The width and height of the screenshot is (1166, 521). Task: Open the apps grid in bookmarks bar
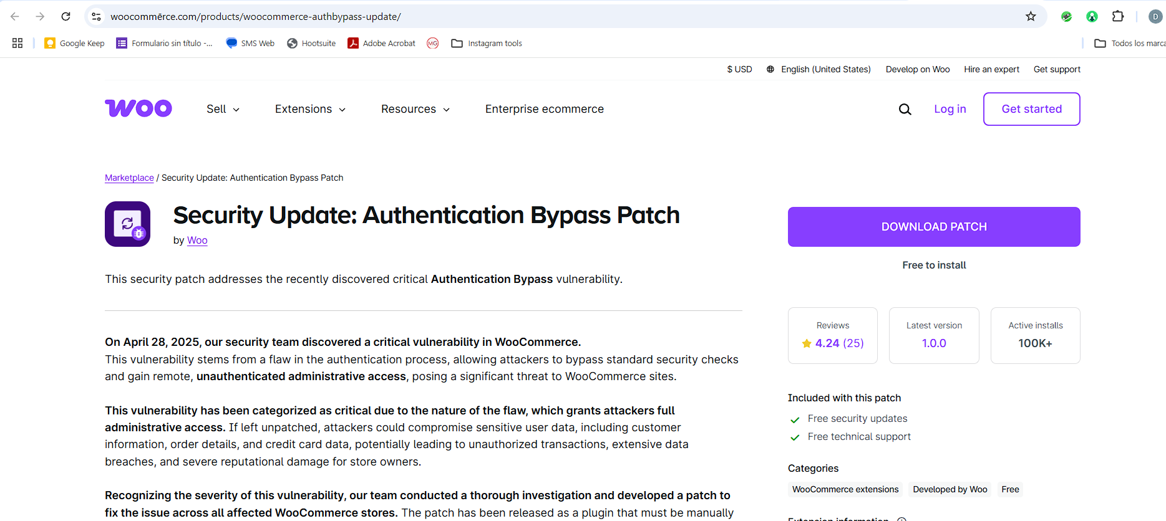17,43
